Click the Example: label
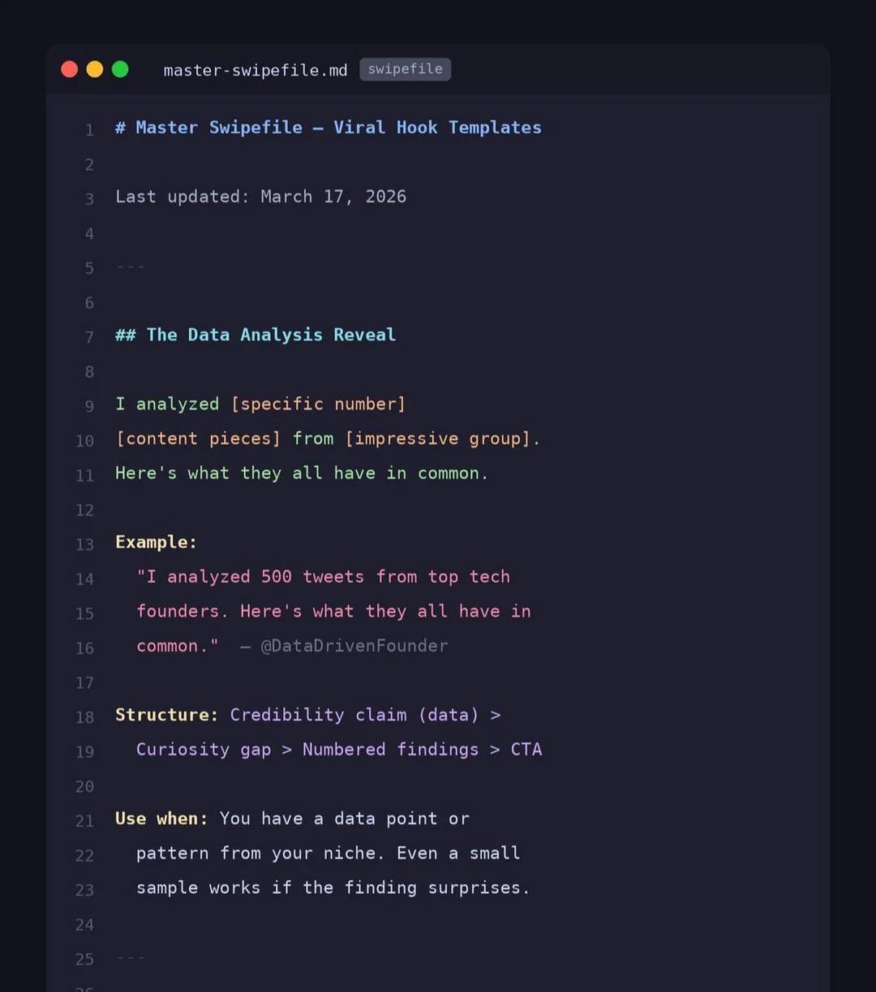This screenshot has width=876, height=992. (x=156, y=542)
